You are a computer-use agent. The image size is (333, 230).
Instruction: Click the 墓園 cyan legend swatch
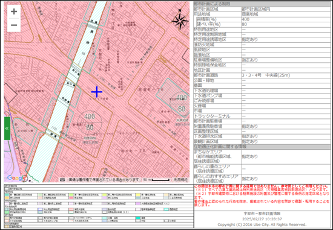138,218
